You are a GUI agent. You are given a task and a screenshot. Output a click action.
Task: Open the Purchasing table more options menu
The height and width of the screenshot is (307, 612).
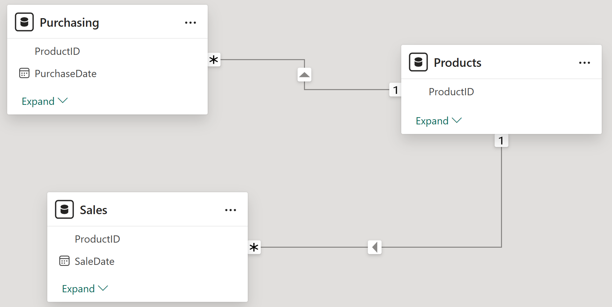[191, 23]
